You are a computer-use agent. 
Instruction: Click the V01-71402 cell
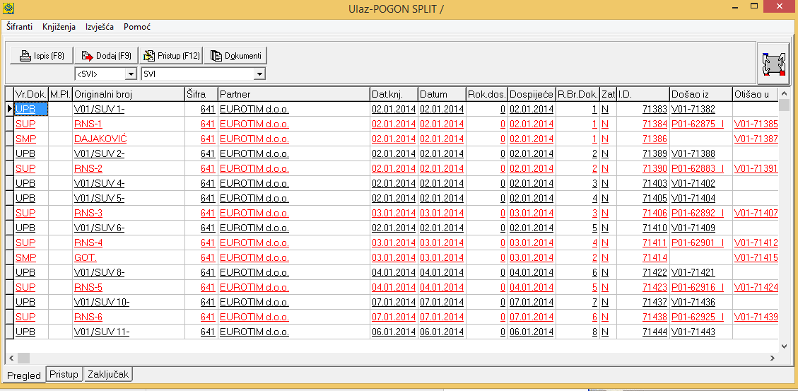point(700,183)
